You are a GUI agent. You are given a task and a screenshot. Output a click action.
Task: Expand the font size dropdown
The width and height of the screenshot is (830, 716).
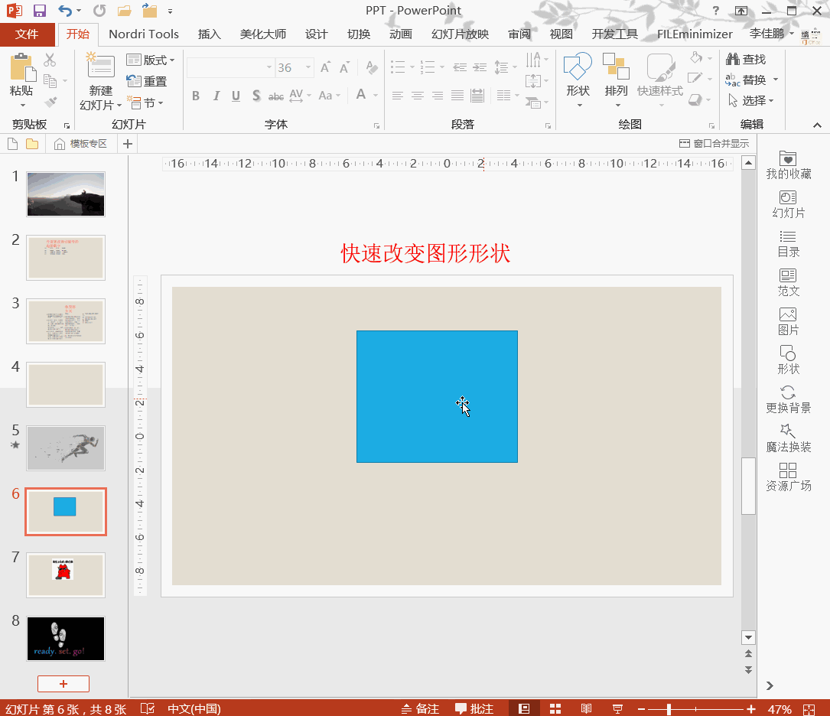pyautogui.click(x=308, y=68)
